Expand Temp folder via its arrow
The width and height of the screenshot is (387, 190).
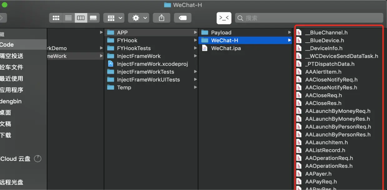click(195, 87)
